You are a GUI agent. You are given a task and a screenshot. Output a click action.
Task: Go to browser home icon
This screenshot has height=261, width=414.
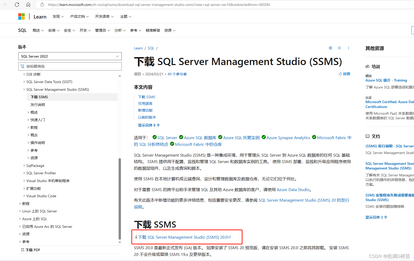28,5
